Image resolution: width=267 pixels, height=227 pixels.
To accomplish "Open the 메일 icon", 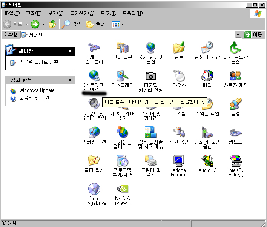I will (x=207, y=76).
